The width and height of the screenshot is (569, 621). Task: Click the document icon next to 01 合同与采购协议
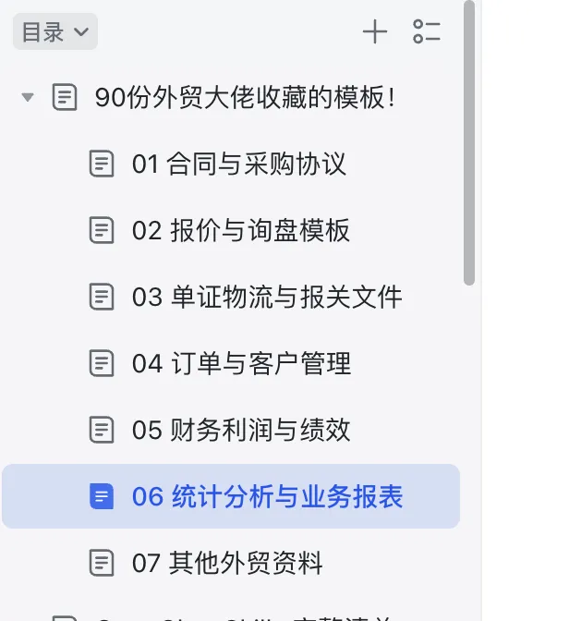[x=102, y=164]
